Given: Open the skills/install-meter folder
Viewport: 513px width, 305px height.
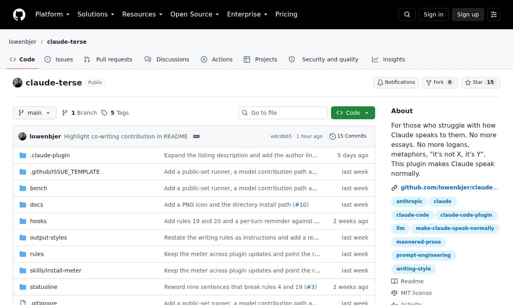Looking at the screenshot, I should point(56,270).
